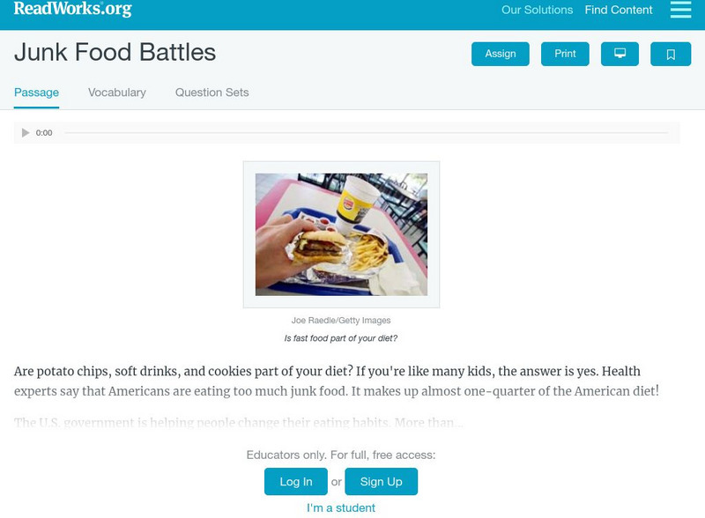Screen dimensions: 705x518
Task: Click the fast food photo
Action: tap(341, 234)
